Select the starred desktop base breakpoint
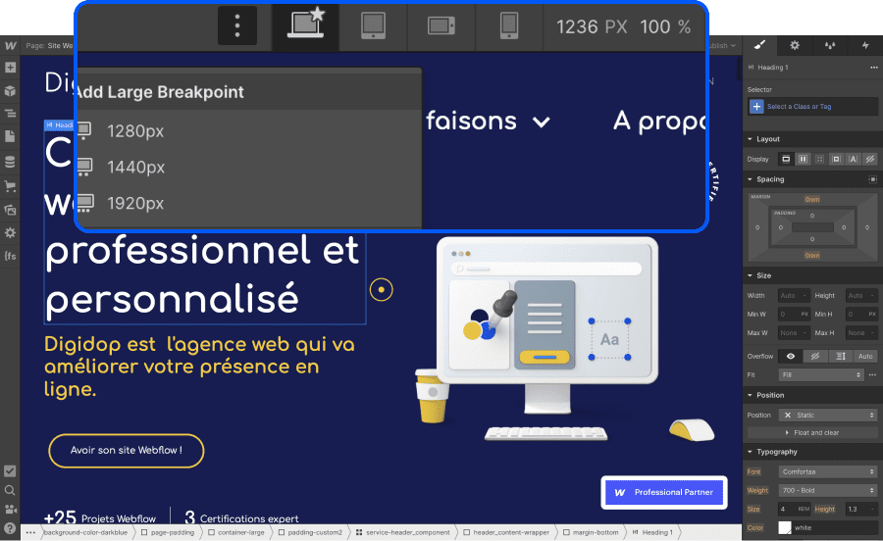 click(306, 25)
